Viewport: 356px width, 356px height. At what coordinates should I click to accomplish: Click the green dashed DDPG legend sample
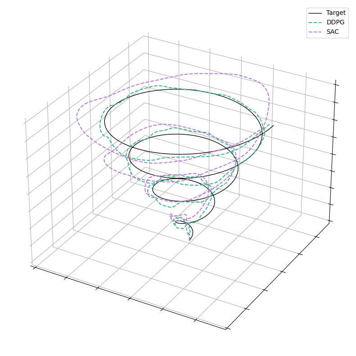pyautogui.click(x=315, y=23)
